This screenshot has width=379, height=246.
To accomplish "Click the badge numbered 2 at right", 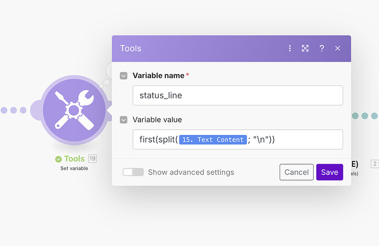I will coord(375,164).
